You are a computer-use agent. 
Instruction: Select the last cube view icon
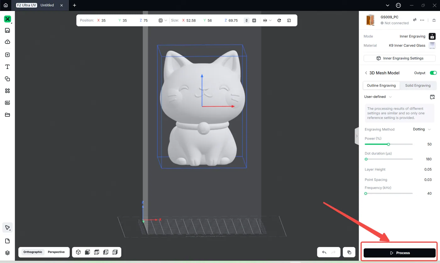[x=115, y=252]
